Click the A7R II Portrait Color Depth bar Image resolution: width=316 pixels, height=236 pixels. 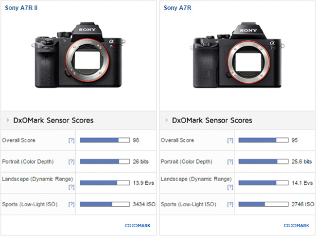105,162
